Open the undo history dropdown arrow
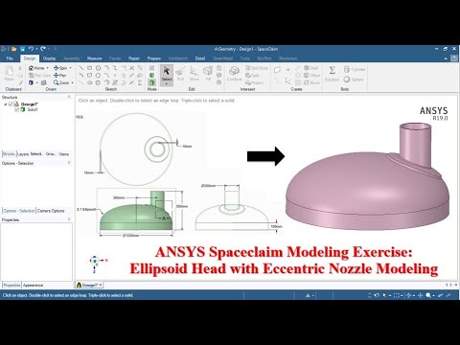Viewport: 460px width, 345px height. coord(36,49)
